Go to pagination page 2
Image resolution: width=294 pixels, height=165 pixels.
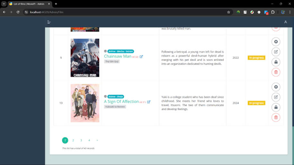tap(73, 140)
